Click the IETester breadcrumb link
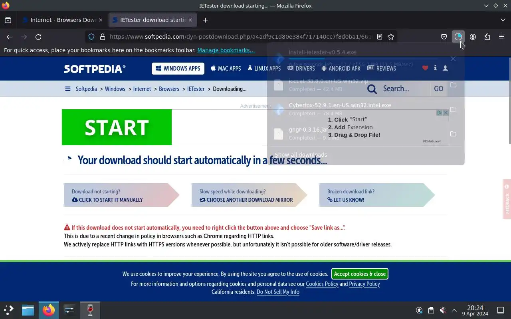Image resolution: width=511 pixels, height=319 pixels. point(196,89)
